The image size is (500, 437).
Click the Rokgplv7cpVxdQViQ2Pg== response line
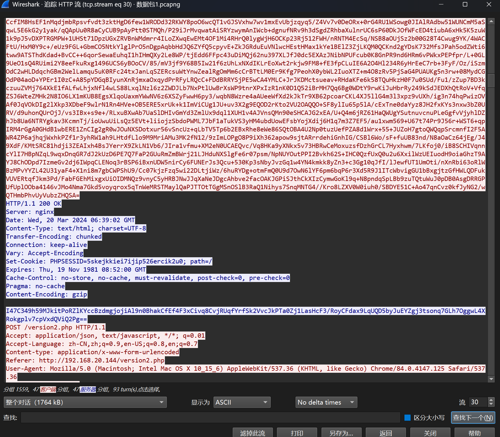(47, 319)
